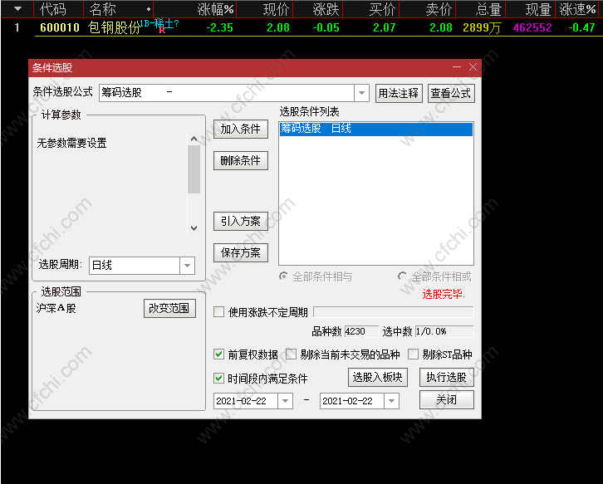Click 加入条件 button

pyautogui.click(x=240, y=129)
